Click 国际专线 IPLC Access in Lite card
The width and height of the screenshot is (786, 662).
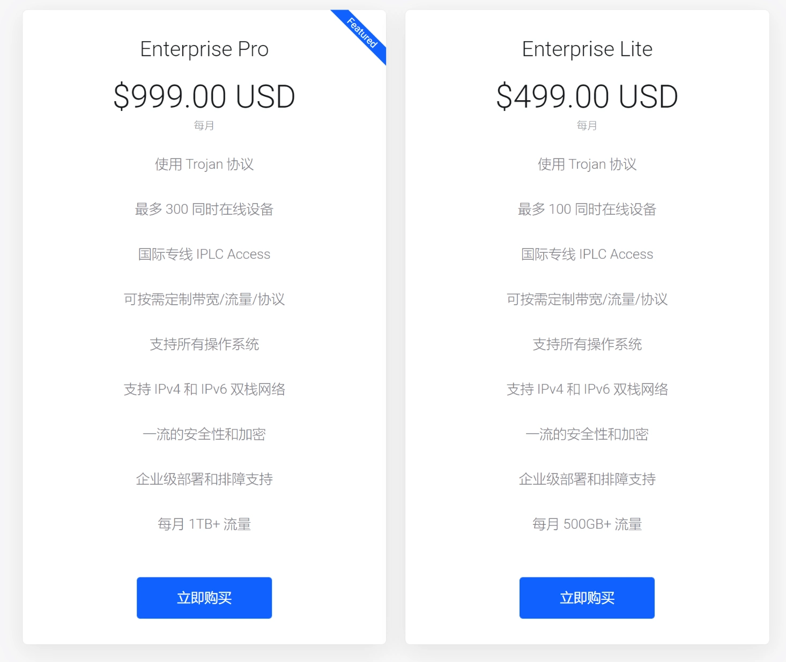(587, 254)
